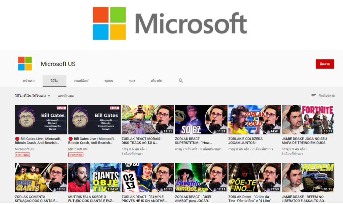Open the หน้าแรก home tab

(x=29, y=81)
